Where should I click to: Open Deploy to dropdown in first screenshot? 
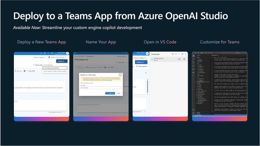[x=62, y=61]
